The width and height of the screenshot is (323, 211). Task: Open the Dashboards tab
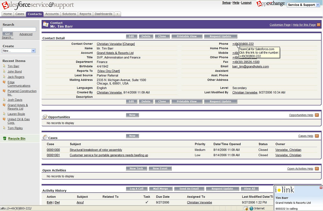[103, 14]
